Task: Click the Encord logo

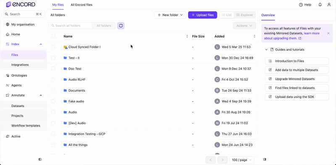Action: (21, 5)
